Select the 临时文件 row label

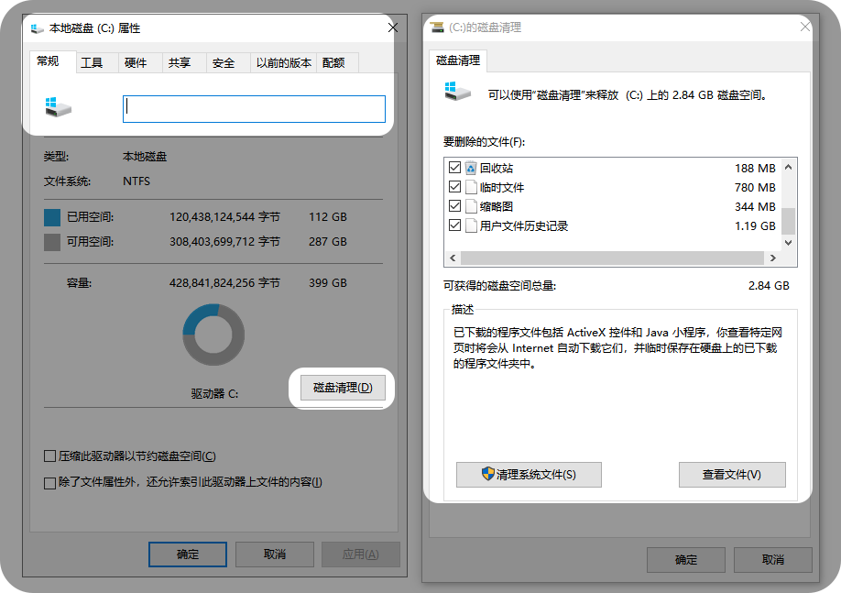pyautogui.click(x=502, y=187)
